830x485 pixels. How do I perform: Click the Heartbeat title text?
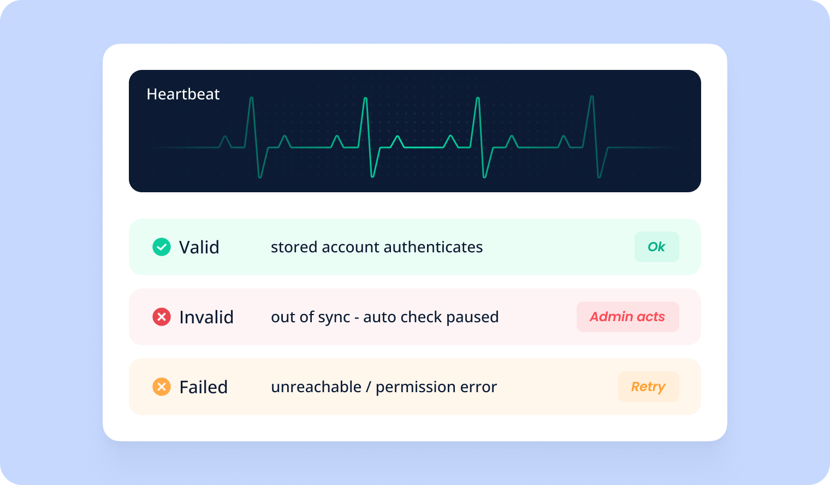click(183, 94)
